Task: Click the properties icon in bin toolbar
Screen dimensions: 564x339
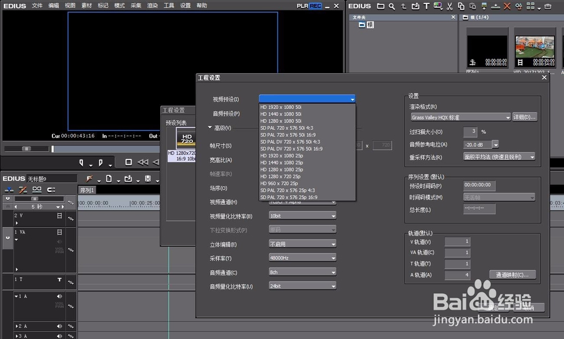Action: tap(519, 6)
